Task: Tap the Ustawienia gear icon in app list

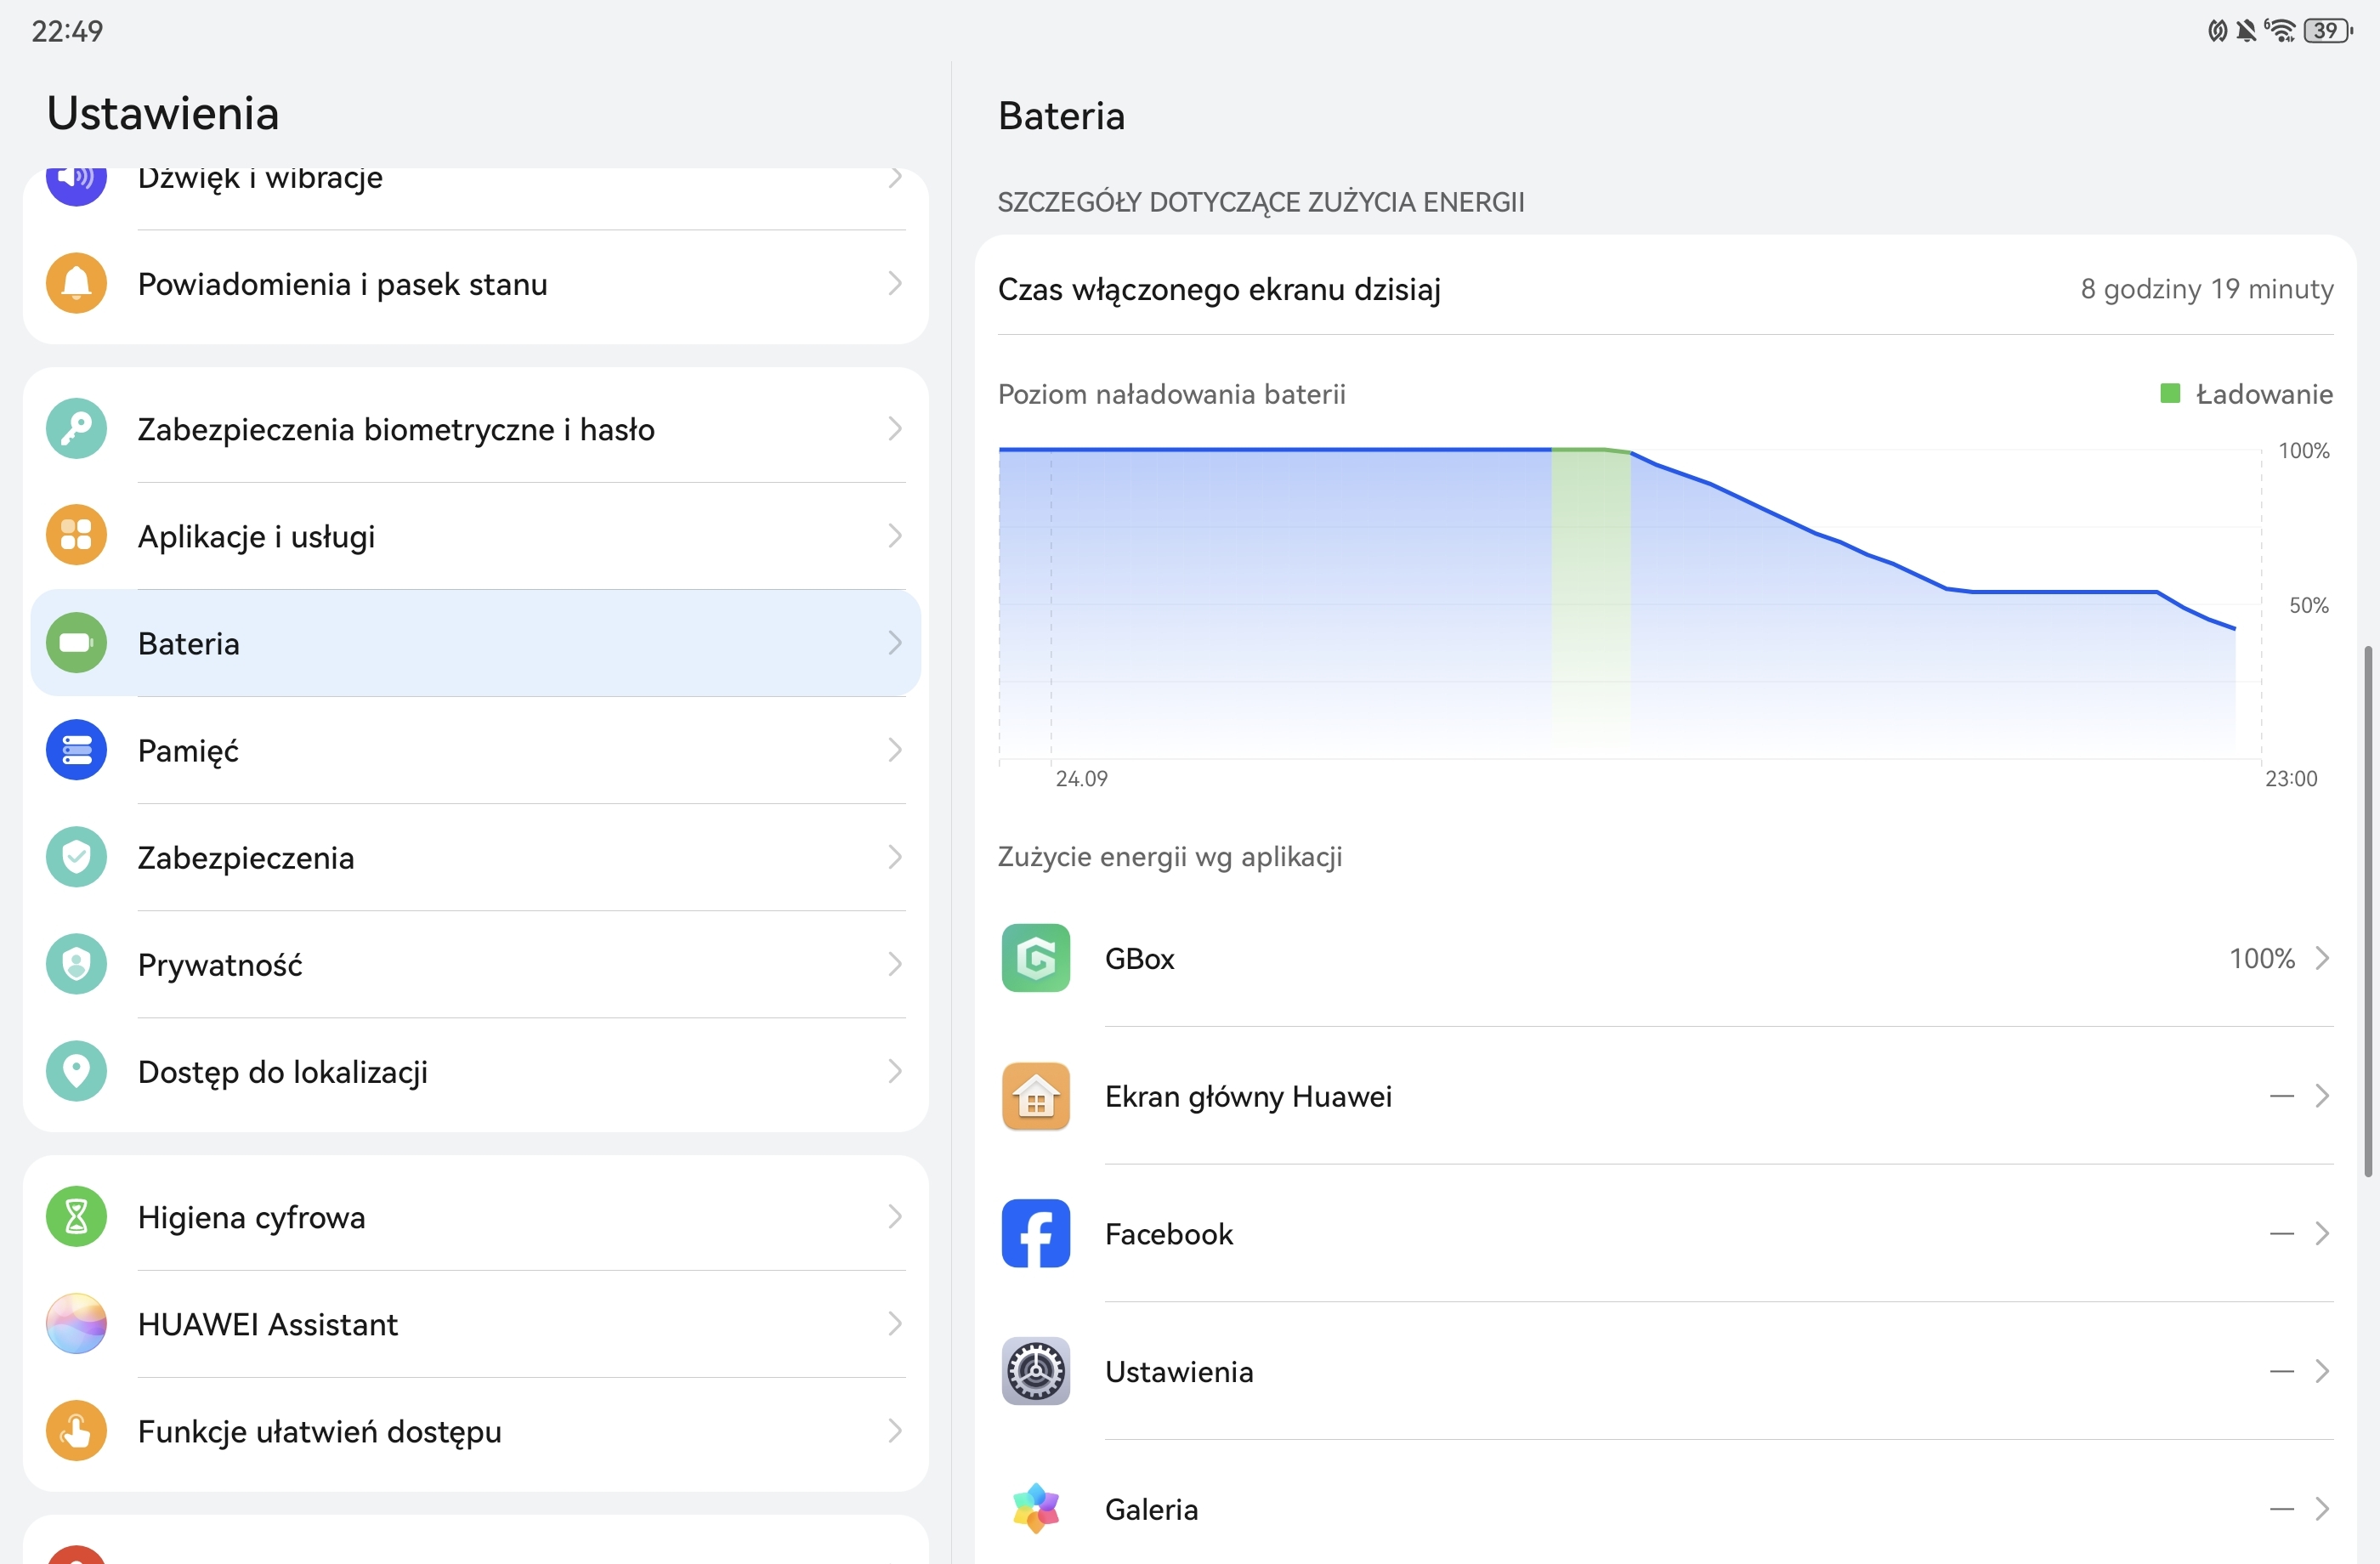Action: click(x=1035, y=1371)
